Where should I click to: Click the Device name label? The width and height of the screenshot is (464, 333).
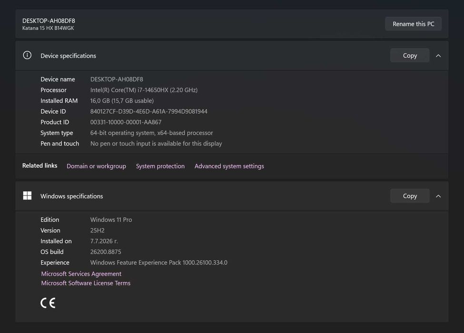[58, 79]
